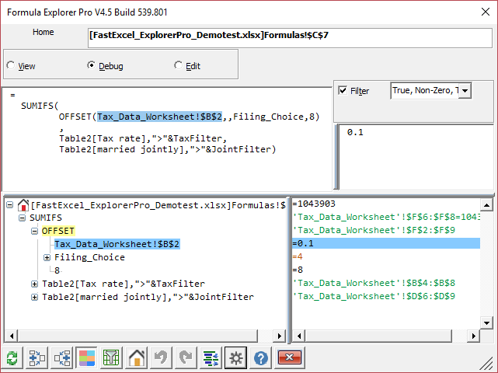Select the root [FastExcel_ExplorerPro_Demotest.xlsx]Formulas tree item
Image resolution: width=498 pixels, height=373 pixels.
click(158, 205)
